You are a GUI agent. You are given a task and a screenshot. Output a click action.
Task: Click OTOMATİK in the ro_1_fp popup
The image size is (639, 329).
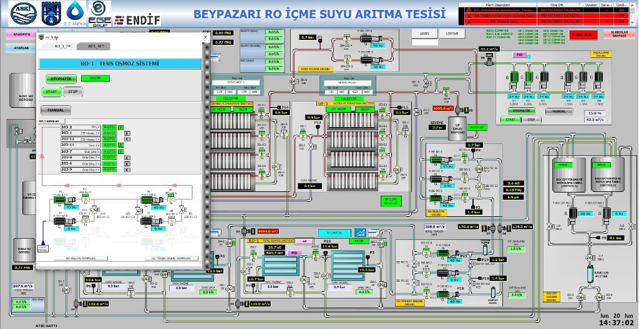coord(61,79)
